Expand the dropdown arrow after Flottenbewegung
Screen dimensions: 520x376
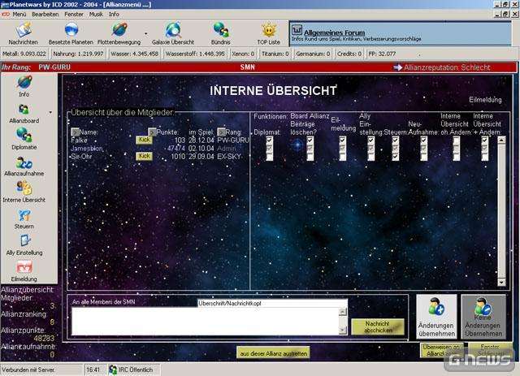pos(146,34)
